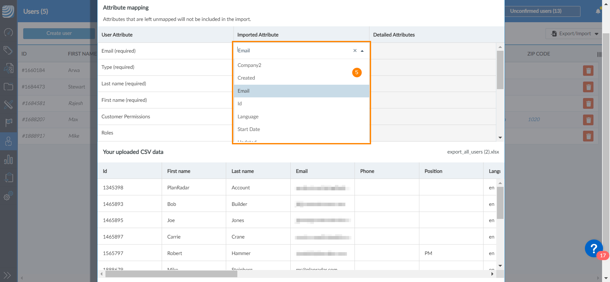Open the dashboard gauge icon in sidebar

tap(8, 32)
